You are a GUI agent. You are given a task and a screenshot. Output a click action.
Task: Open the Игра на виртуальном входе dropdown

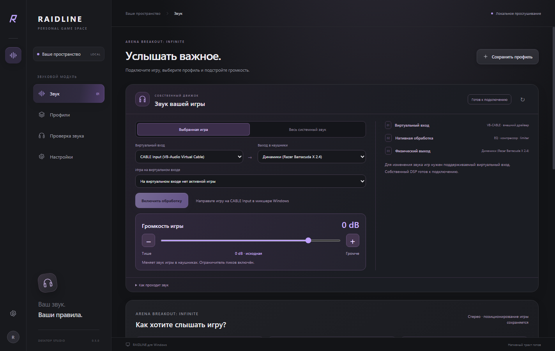click(251, 181)
